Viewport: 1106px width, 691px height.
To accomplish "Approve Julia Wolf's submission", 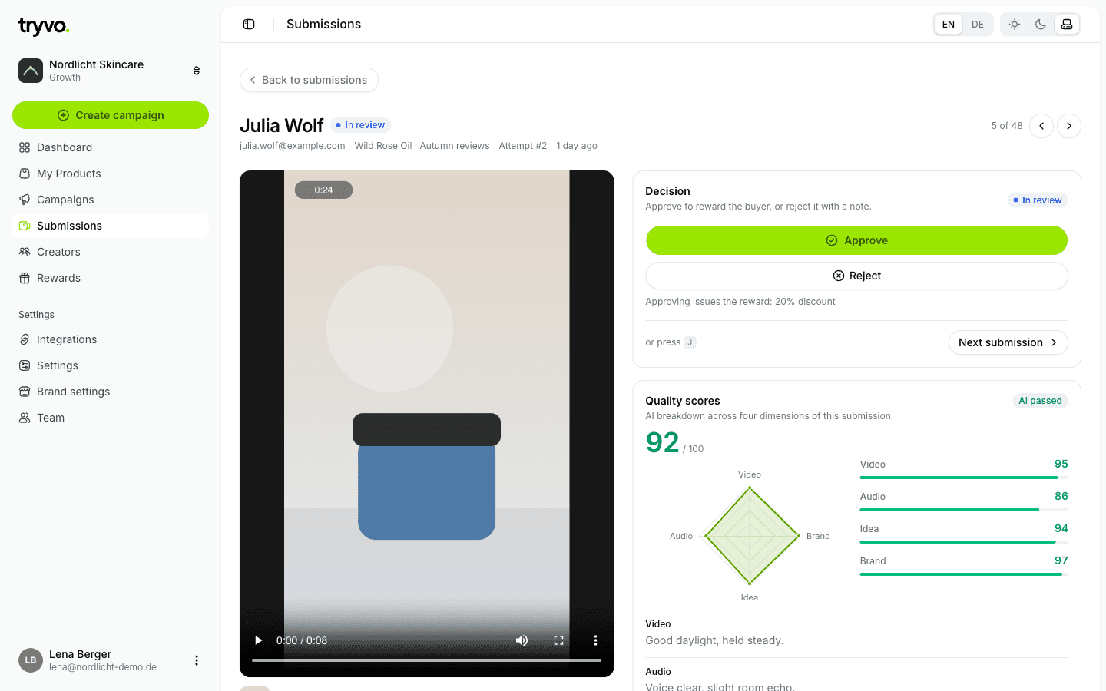I will point(856,240).
